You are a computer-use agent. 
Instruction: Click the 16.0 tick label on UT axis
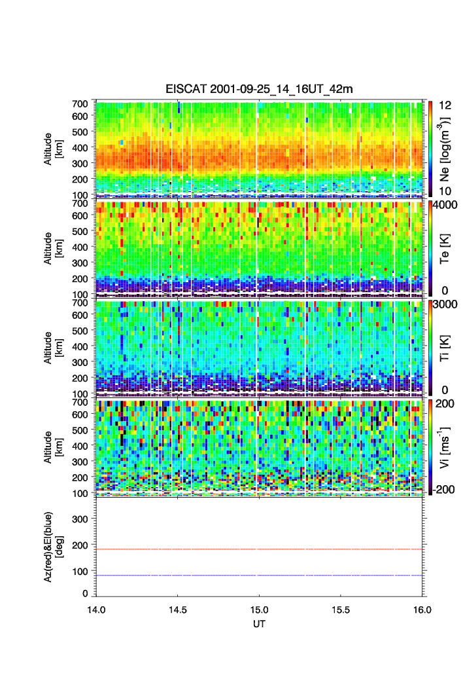pyautogui.click(x=422, y=609)
